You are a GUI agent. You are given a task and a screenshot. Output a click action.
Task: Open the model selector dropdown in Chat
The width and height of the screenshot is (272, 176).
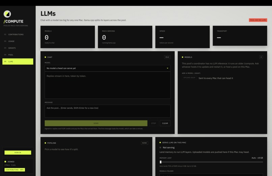107,68
